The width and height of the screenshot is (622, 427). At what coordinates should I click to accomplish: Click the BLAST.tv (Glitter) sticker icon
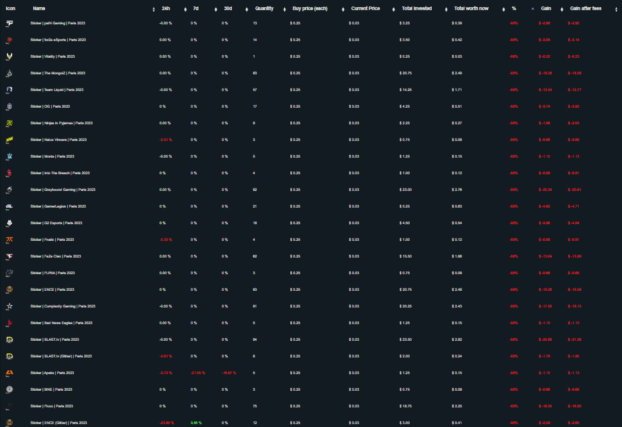(x=10, y=357)
